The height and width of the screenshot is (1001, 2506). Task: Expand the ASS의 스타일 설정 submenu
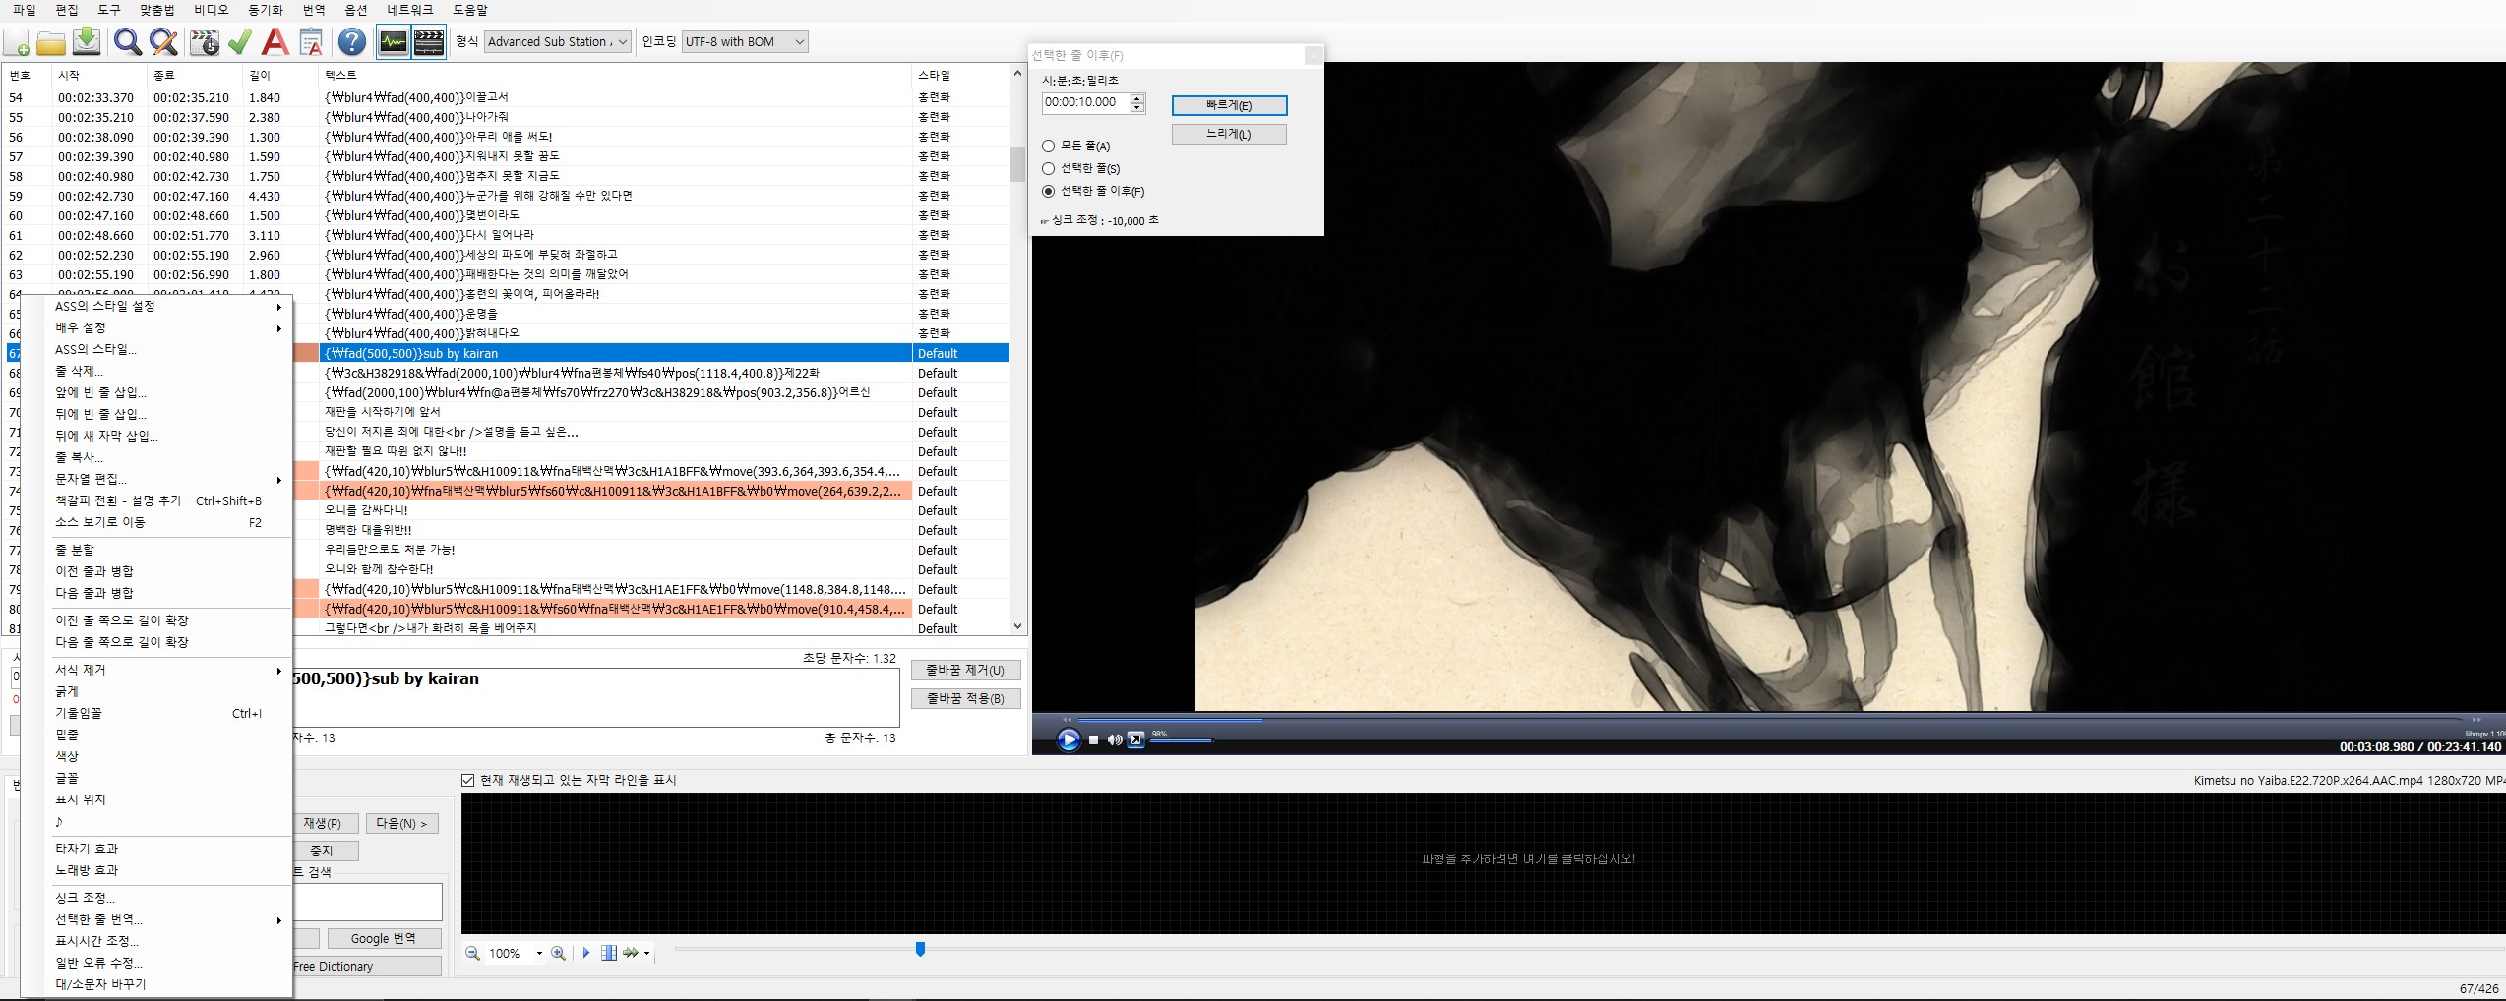pyautogui.click(x=169, y=306)
